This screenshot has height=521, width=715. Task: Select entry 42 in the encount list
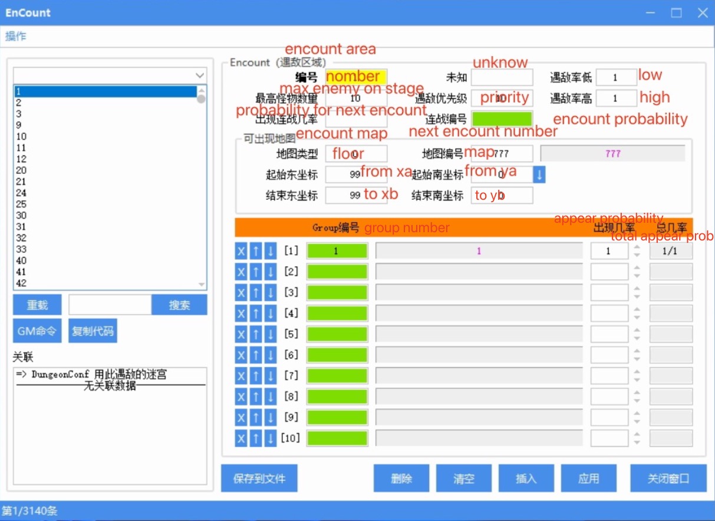click(x=105, y=283)
